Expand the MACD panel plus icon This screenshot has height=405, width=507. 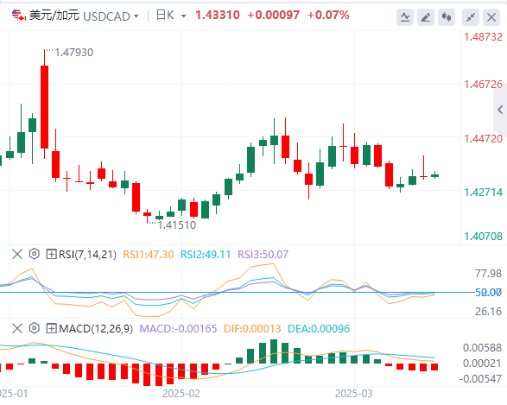coord(52,329)
